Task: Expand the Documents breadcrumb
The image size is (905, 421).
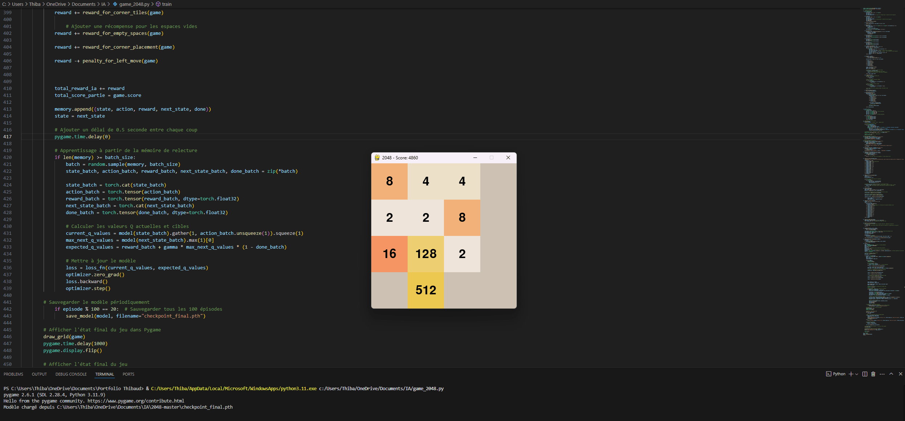Action: coord(83,4)
